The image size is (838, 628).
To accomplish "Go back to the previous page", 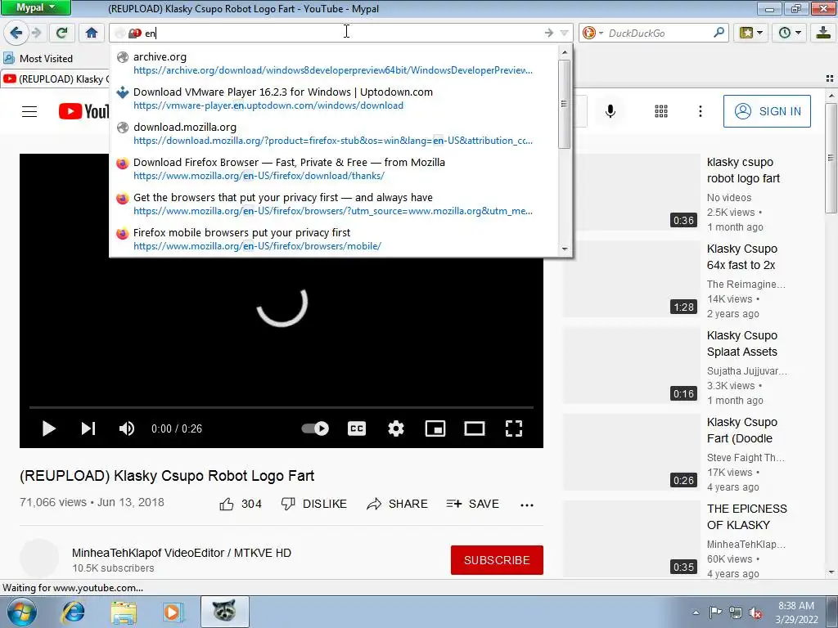I will tap(16, 33).
